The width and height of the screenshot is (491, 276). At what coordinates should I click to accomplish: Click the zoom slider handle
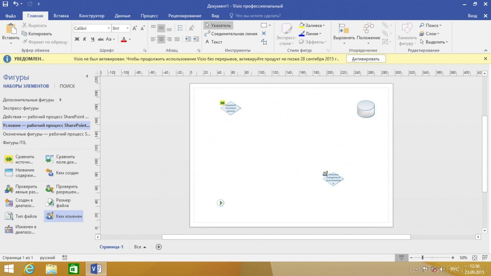click(x=422, y=258)
